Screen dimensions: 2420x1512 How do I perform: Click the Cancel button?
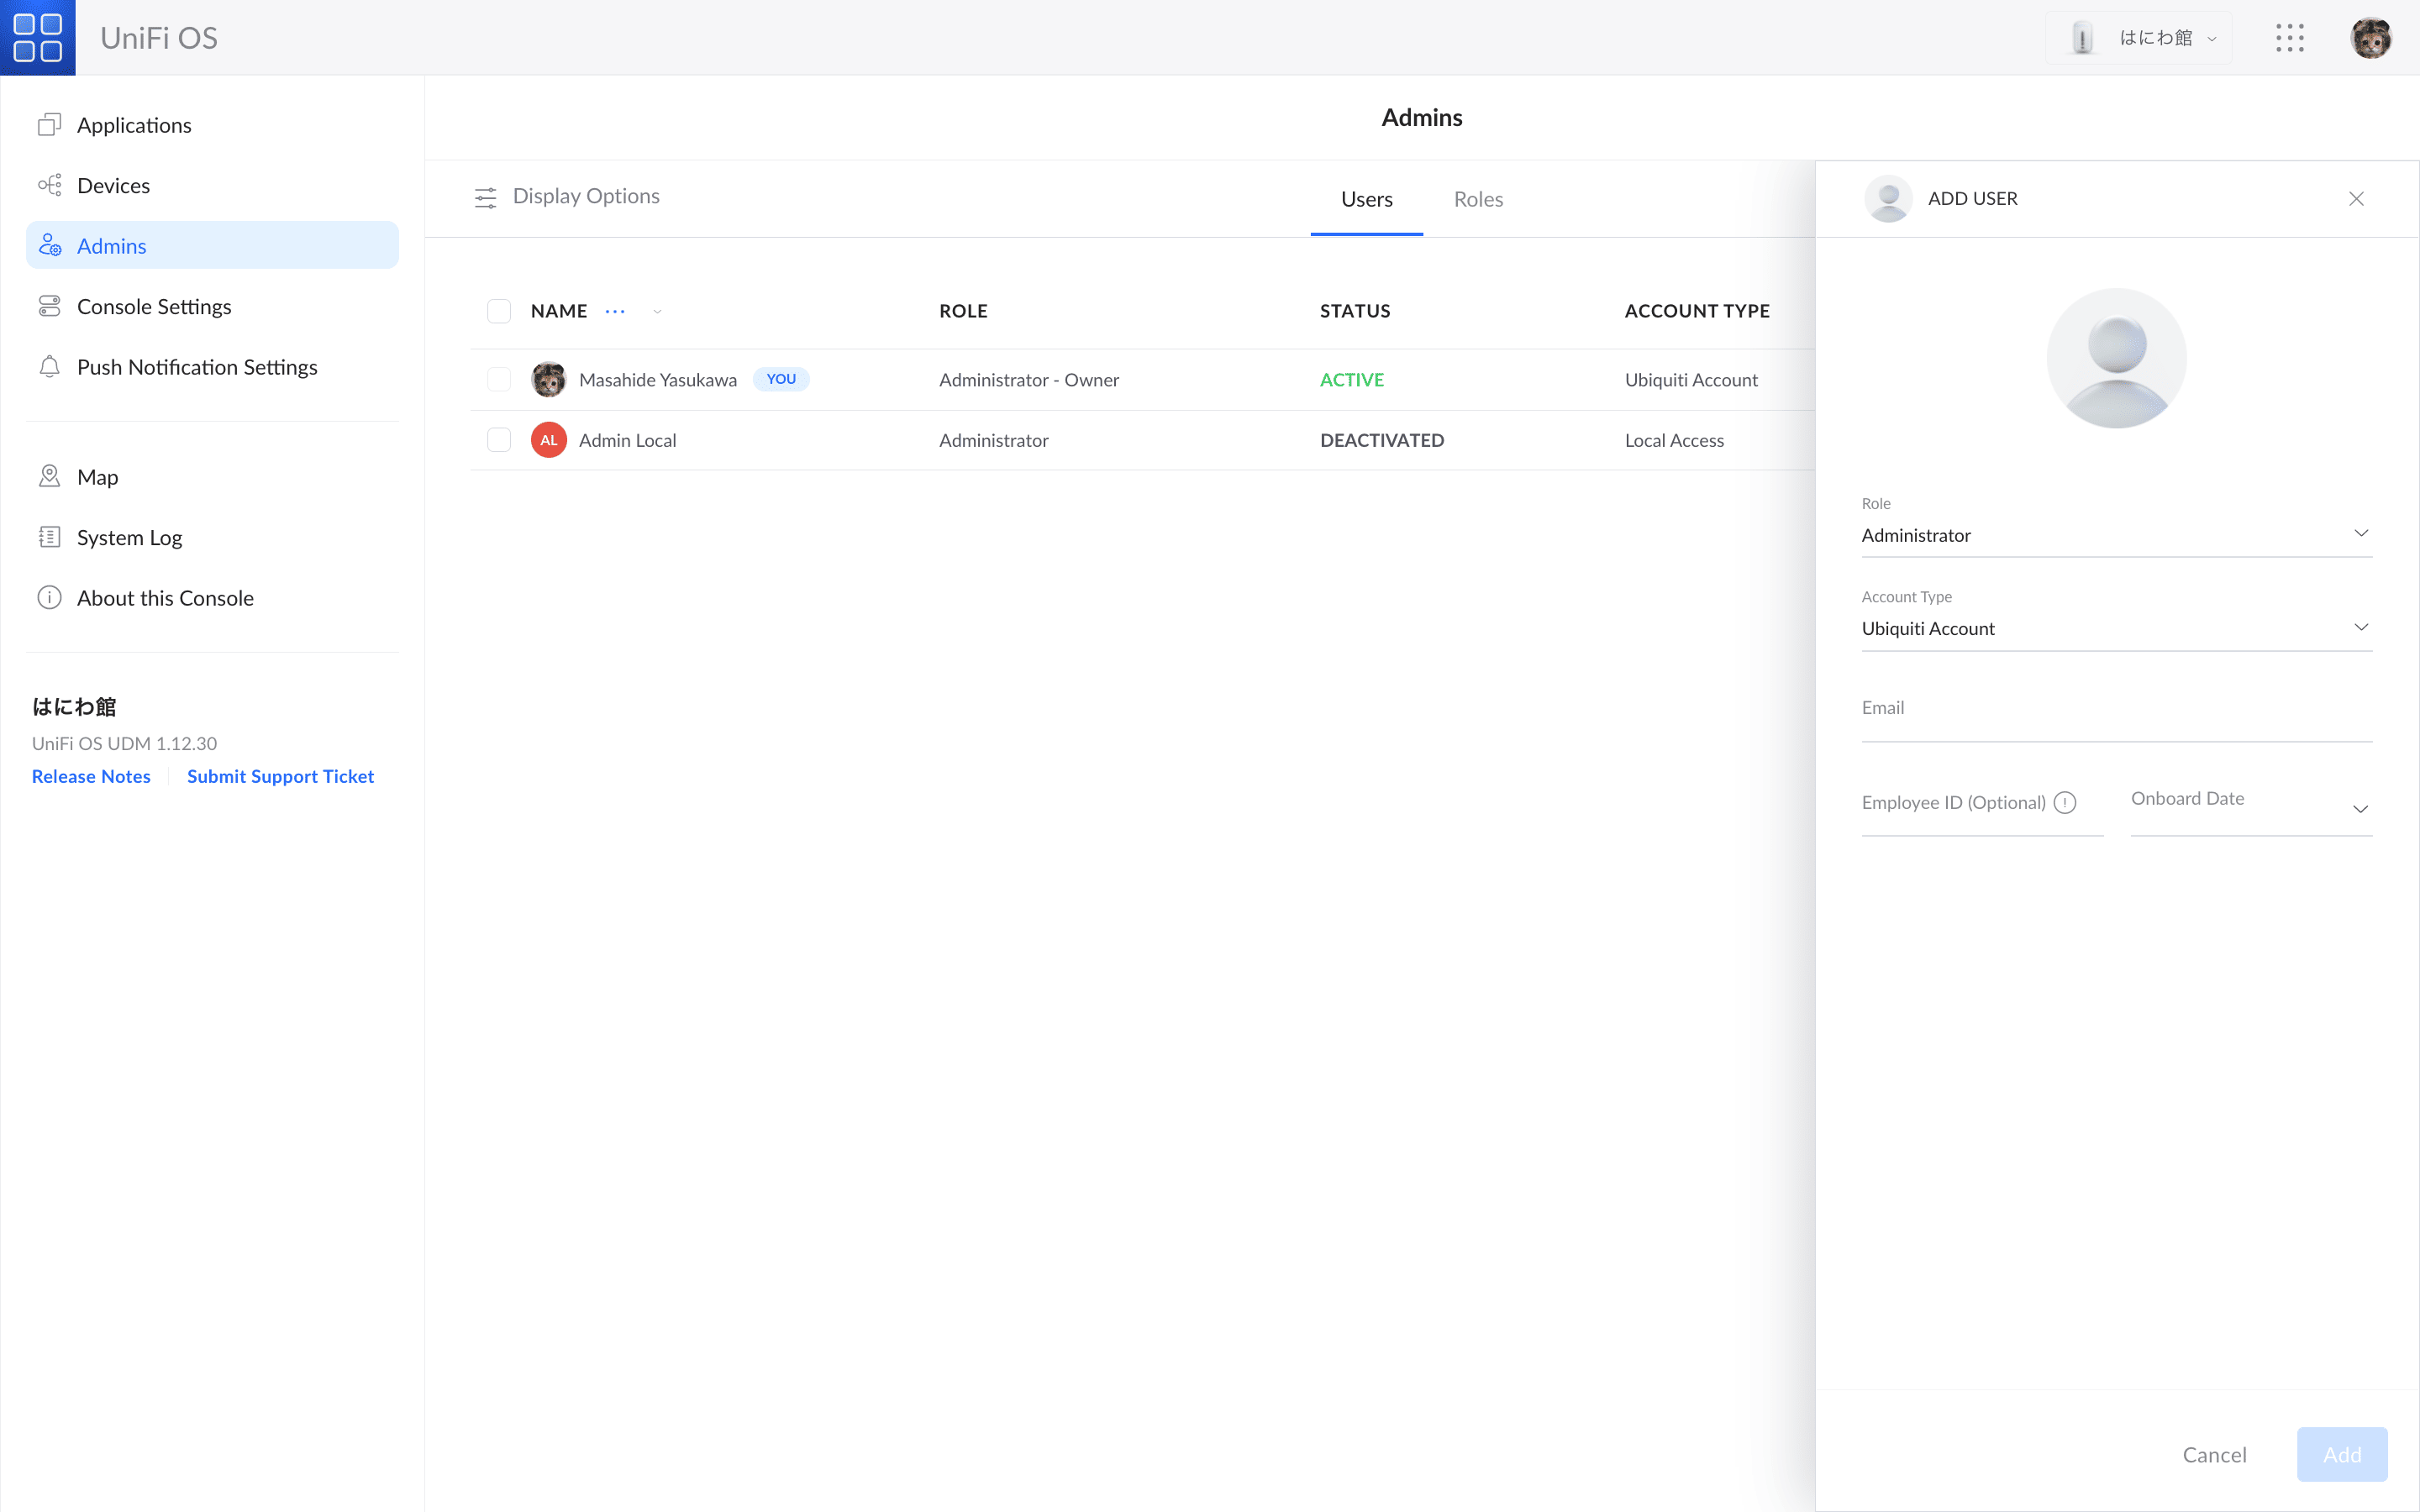pyautogui.click(x=2214, y=1454)
